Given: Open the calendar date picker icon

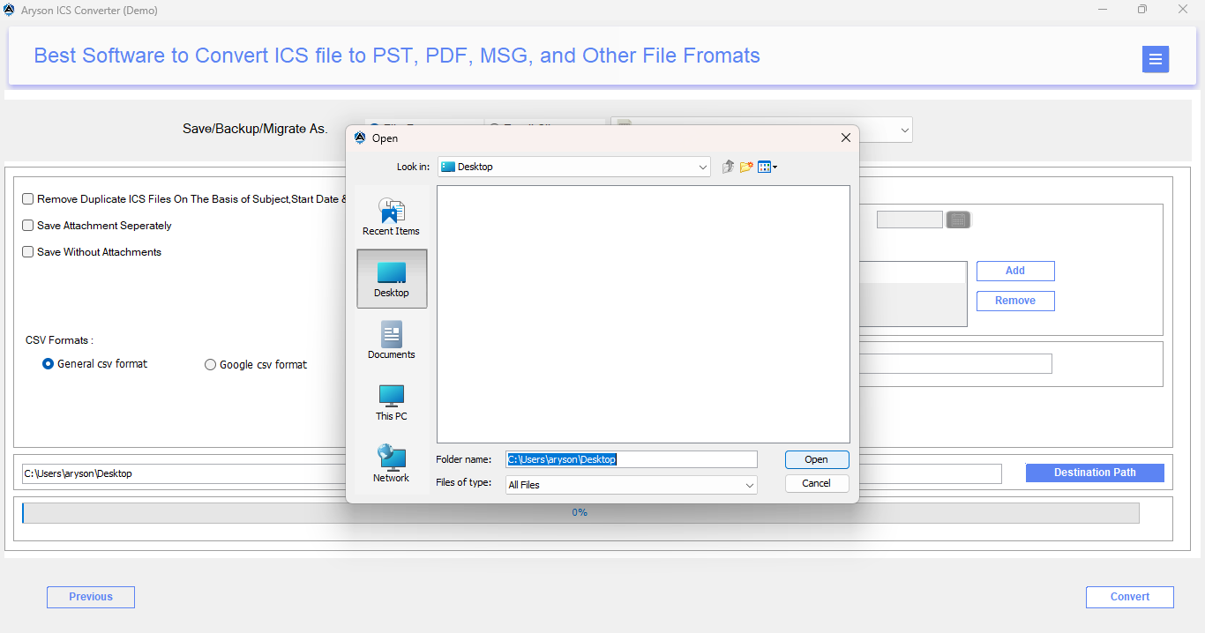Looking at the screenshot, I should tap(958, 220).
